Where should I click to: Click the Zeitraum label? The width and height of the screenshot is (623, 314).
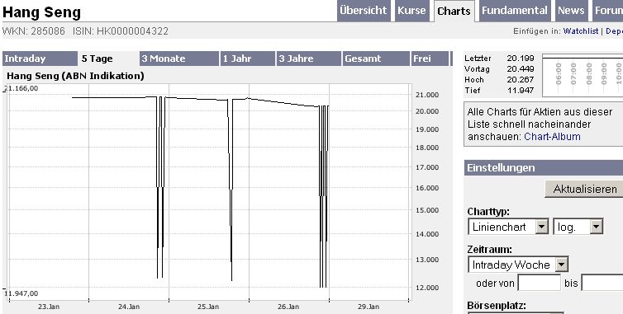pyautogui.click(x=490, y=250)
